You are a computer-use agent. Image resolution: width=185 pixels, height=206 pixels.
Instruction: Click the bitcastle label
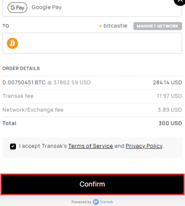115,26
